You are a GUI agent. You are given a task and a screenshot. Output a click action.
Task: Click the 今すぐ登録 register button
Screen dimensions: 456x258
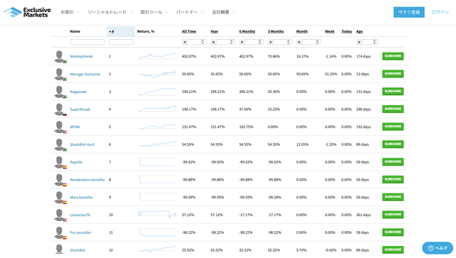[409, 12]
